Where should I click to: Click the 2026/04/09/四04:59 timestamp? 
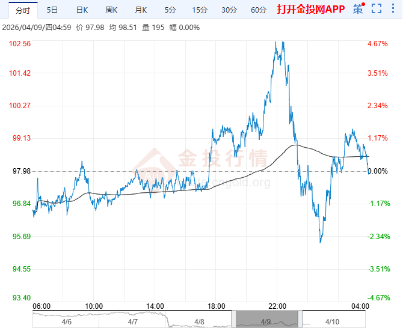click(37, 28)
